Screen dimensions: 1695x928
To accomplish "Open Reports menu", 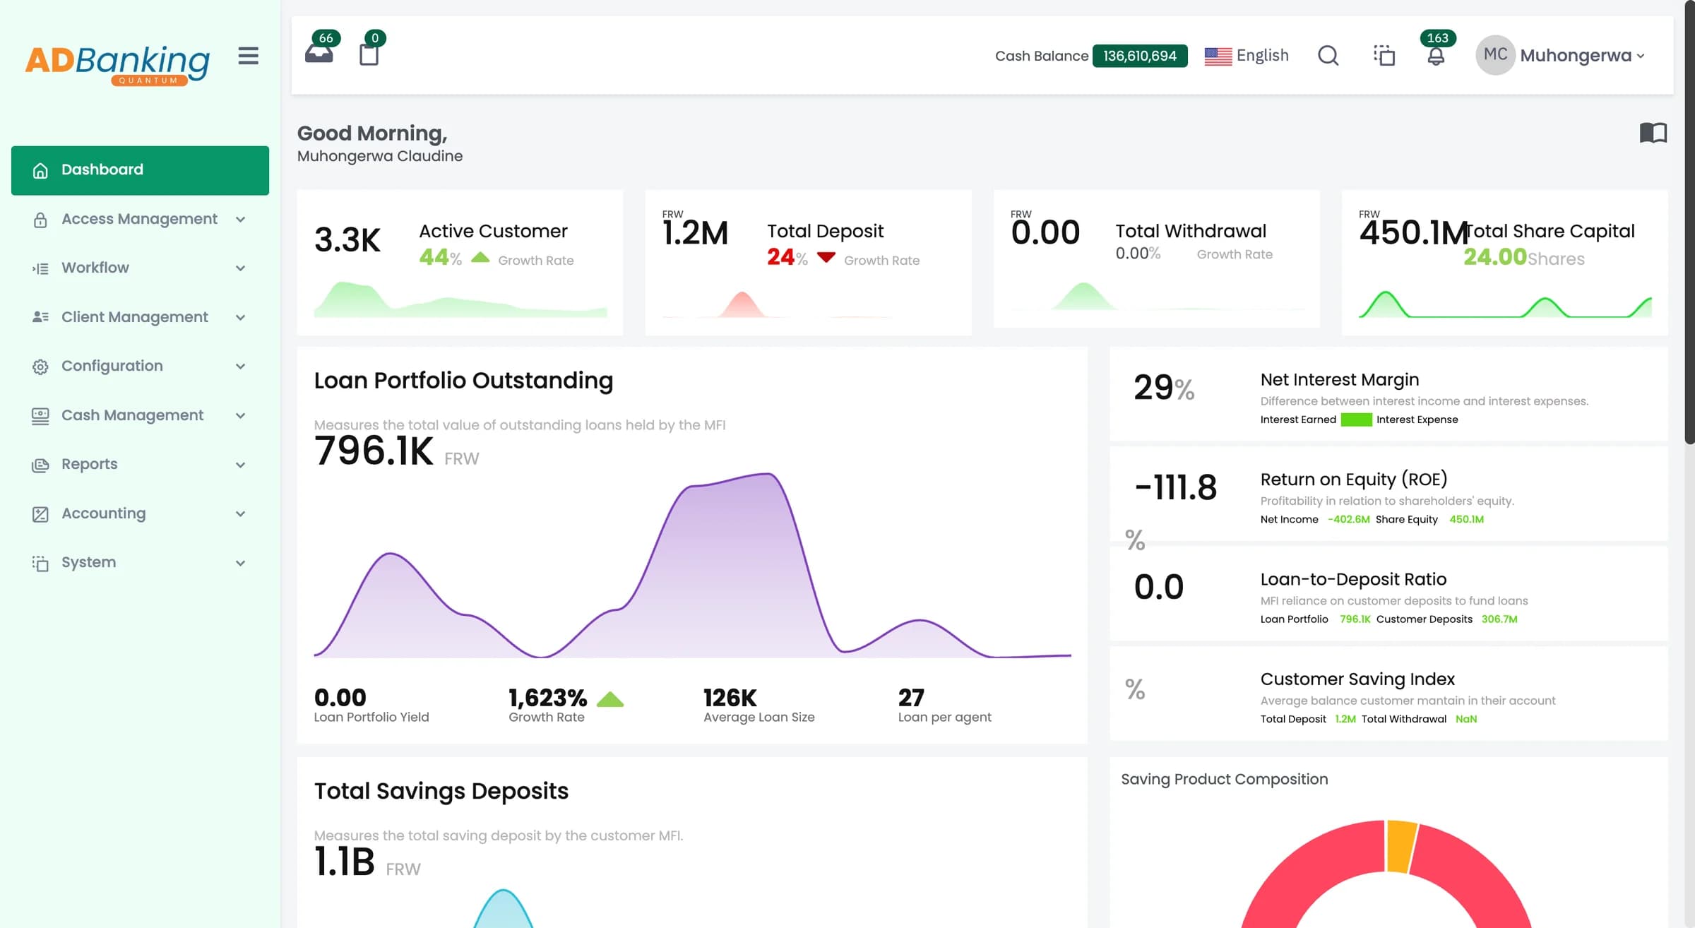I will click(x=140, y=465).
